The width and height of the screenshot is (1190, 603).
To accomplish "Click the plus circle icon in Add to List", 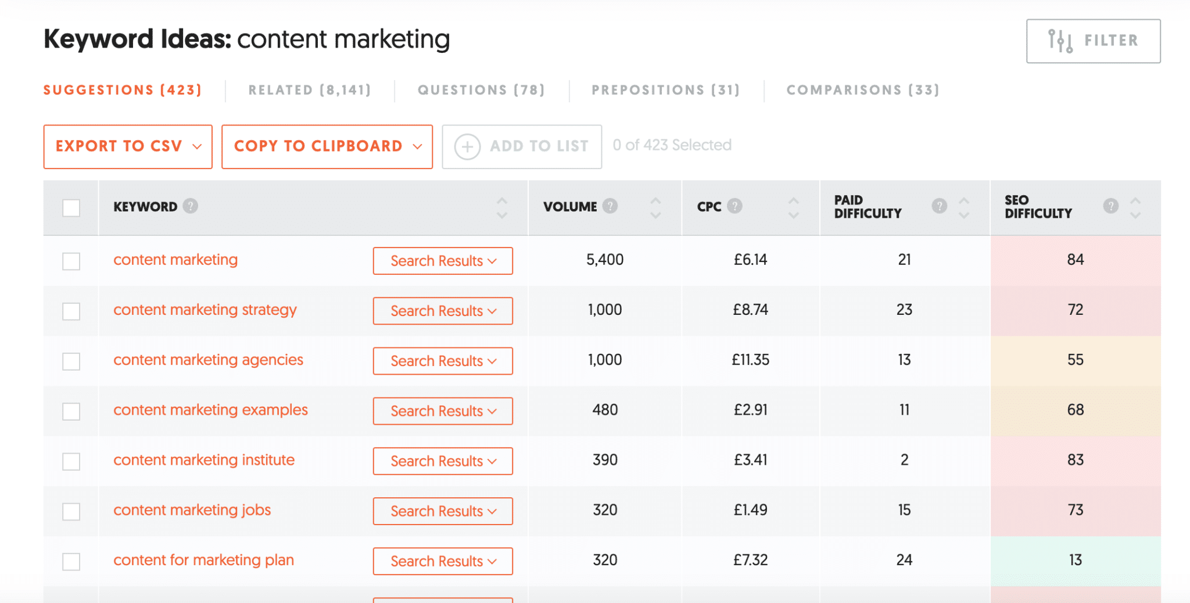I will [467, 146].
